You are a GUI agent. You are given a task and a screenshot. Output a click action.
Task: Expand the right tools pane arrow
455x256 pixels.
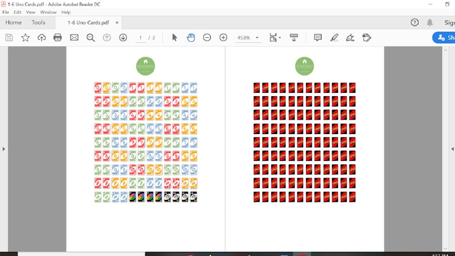point(452,149)
